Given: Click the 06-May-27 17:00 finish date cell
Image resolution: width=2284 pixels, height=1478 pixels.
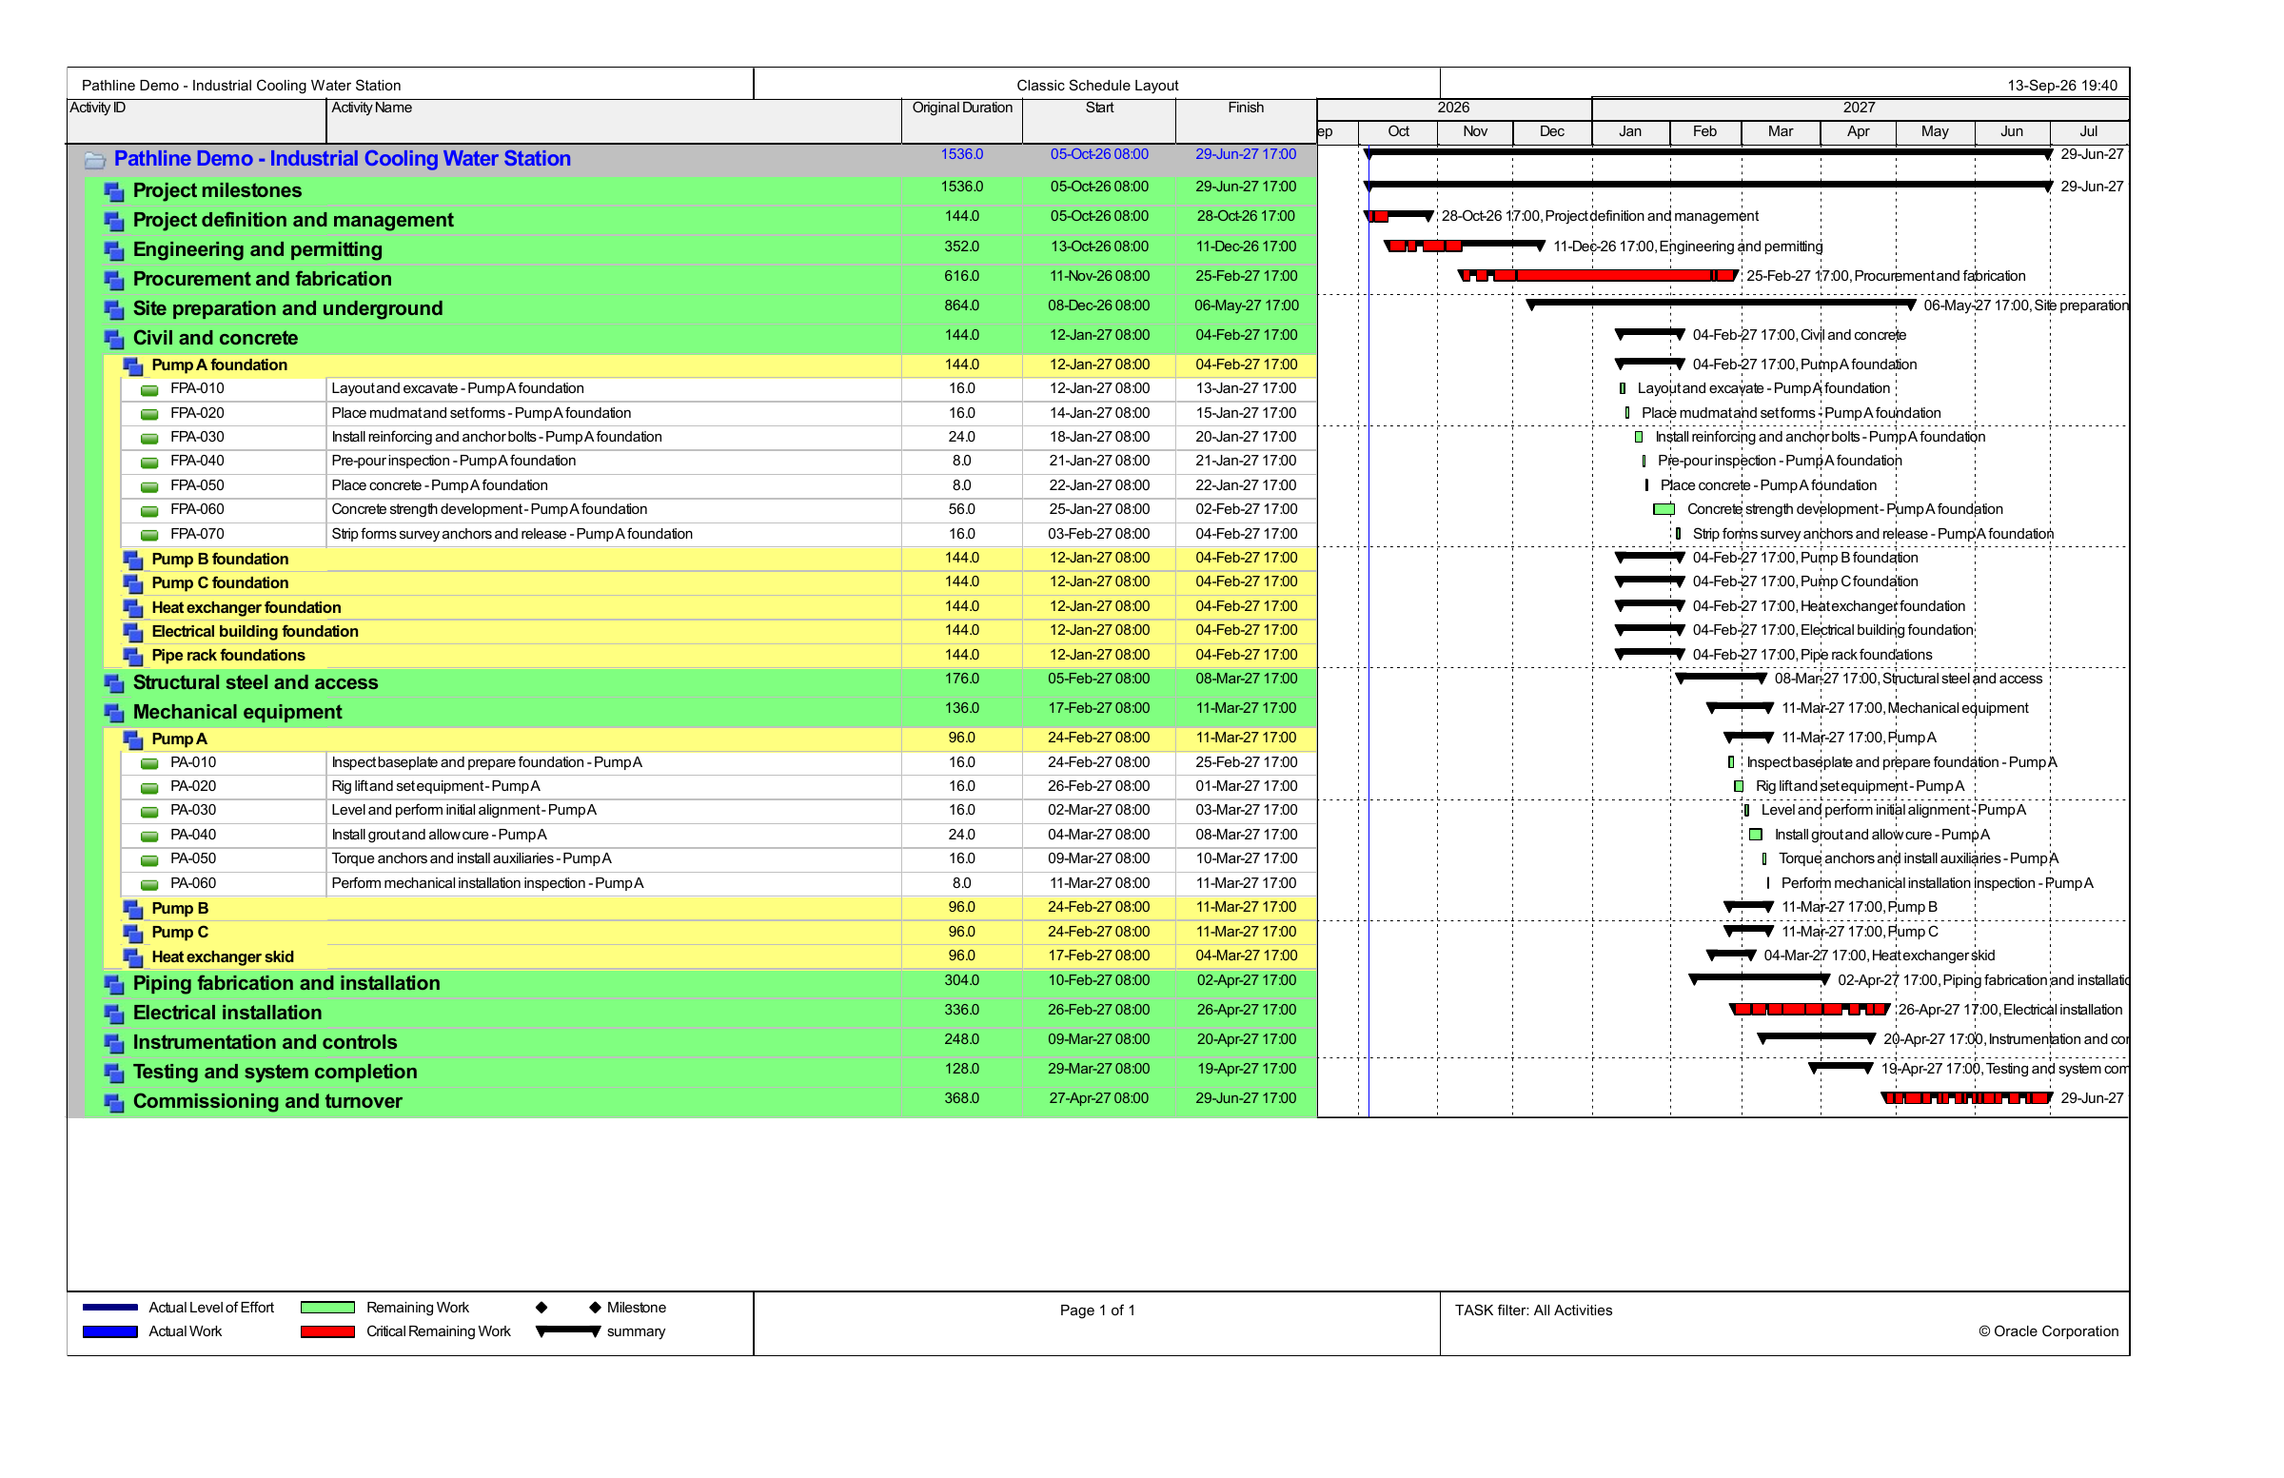Looking at the screenshot, I should (x=1247, y=307).
